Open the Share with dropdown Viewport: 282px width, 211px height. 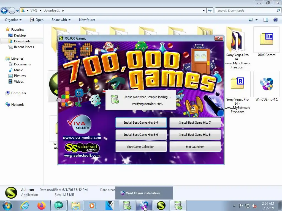point(61,20)
